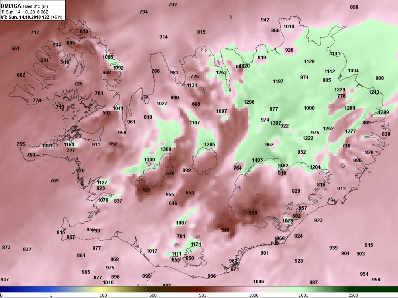Viewport: 398px width, 298px height.
Task: Click the map value 1222
Action: (x=308, y=138)
